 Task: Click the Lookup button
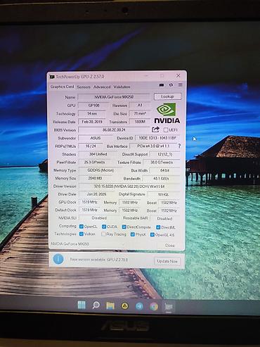point(167,96)
